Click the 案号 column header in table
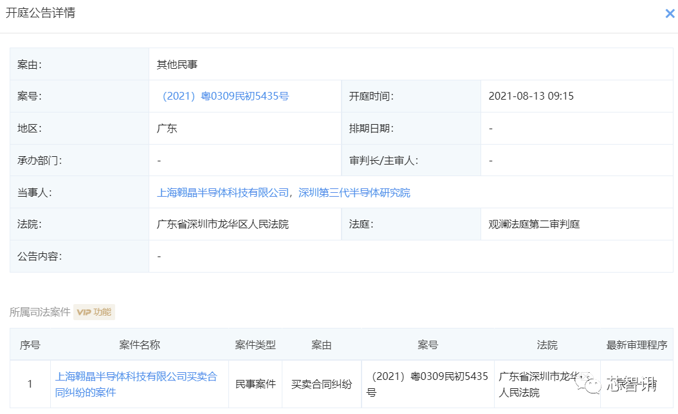The image size is (678, 414). [428, 345]
